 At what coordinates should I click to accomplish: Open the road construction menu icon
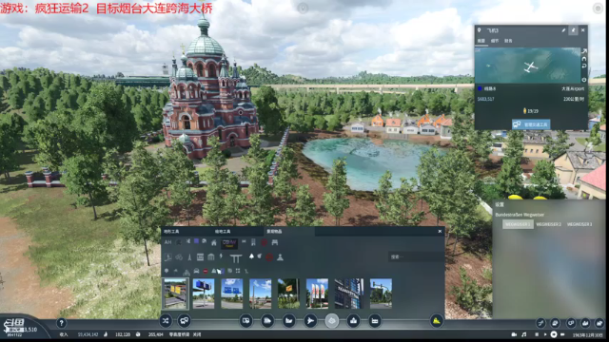[x=246, y=321]
